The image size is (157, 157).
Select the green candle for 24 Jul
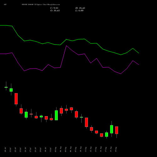click(26, 115)
